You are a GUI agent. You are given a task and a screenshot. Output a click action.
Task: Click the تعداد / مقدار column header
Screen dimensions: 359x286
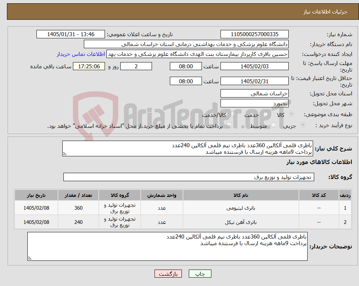point(78,195)
